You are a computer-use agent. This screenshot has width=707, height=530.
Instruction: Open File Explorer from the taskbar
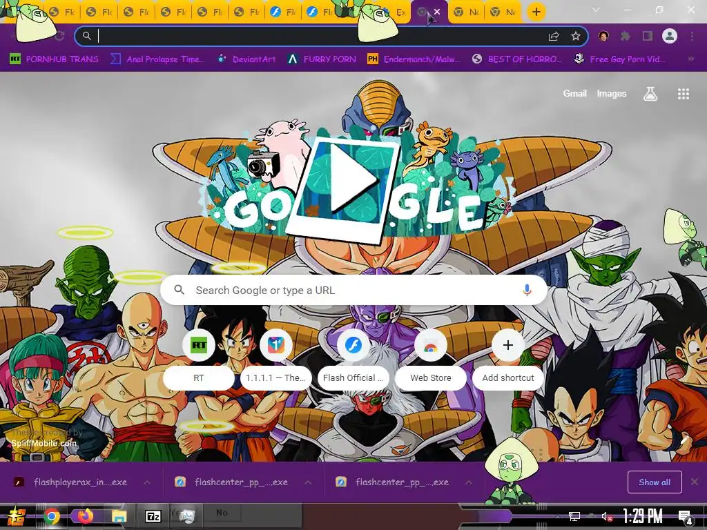coord(119,516)
